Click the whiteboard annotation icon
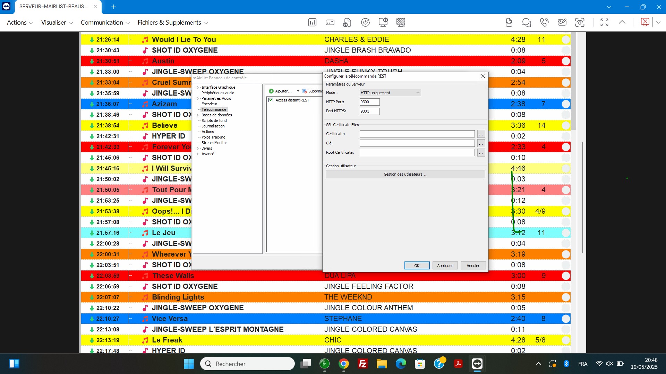The height and width of the screenshot is (374, 666). [x=562, y=23]
